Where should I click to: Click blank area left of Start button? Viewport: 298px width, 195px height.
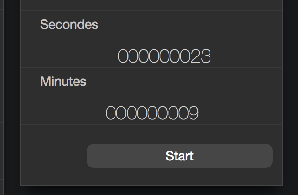[x=54, y=155]
